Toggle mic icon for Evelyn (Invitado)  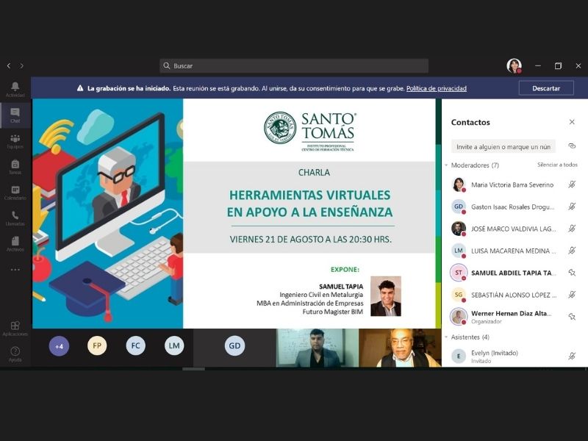(572, 356)
